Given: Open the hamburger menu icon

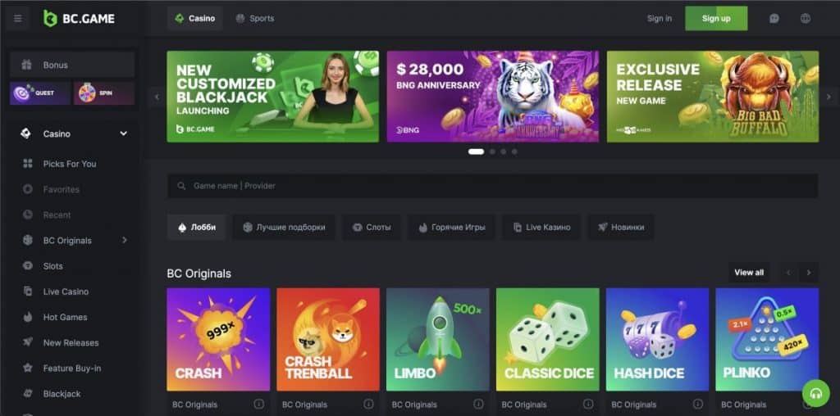Looking at the screenshot, I should pos(18,19).
